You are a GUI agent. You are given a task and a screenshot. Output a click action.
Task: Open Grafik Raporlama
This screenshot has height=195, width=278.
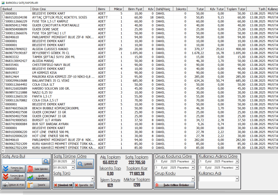(x=38, y=177)
